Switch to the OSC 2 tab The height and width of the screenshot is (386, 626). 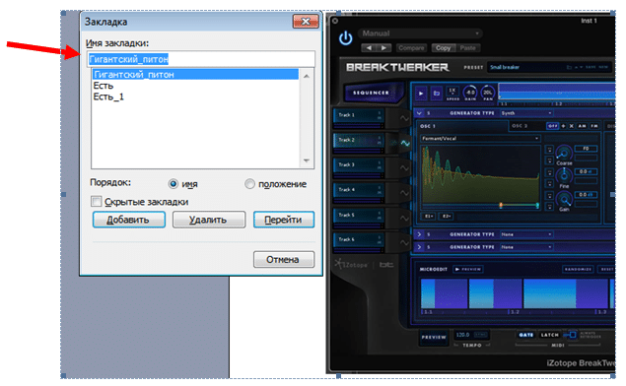pyautogui.click(x=520, y=126)
